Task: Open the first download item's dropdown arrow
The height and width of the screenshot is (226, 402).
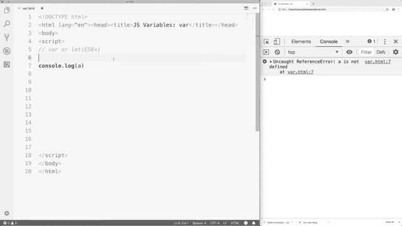Action: point(292,222)
